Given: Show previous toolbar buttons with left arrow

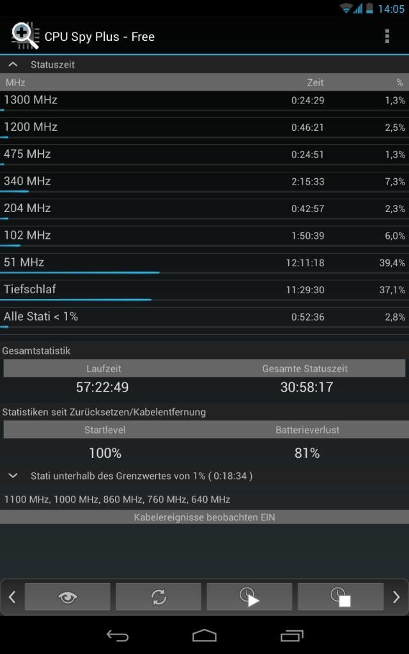Looking at the screenshot, I should coord(12,597).
